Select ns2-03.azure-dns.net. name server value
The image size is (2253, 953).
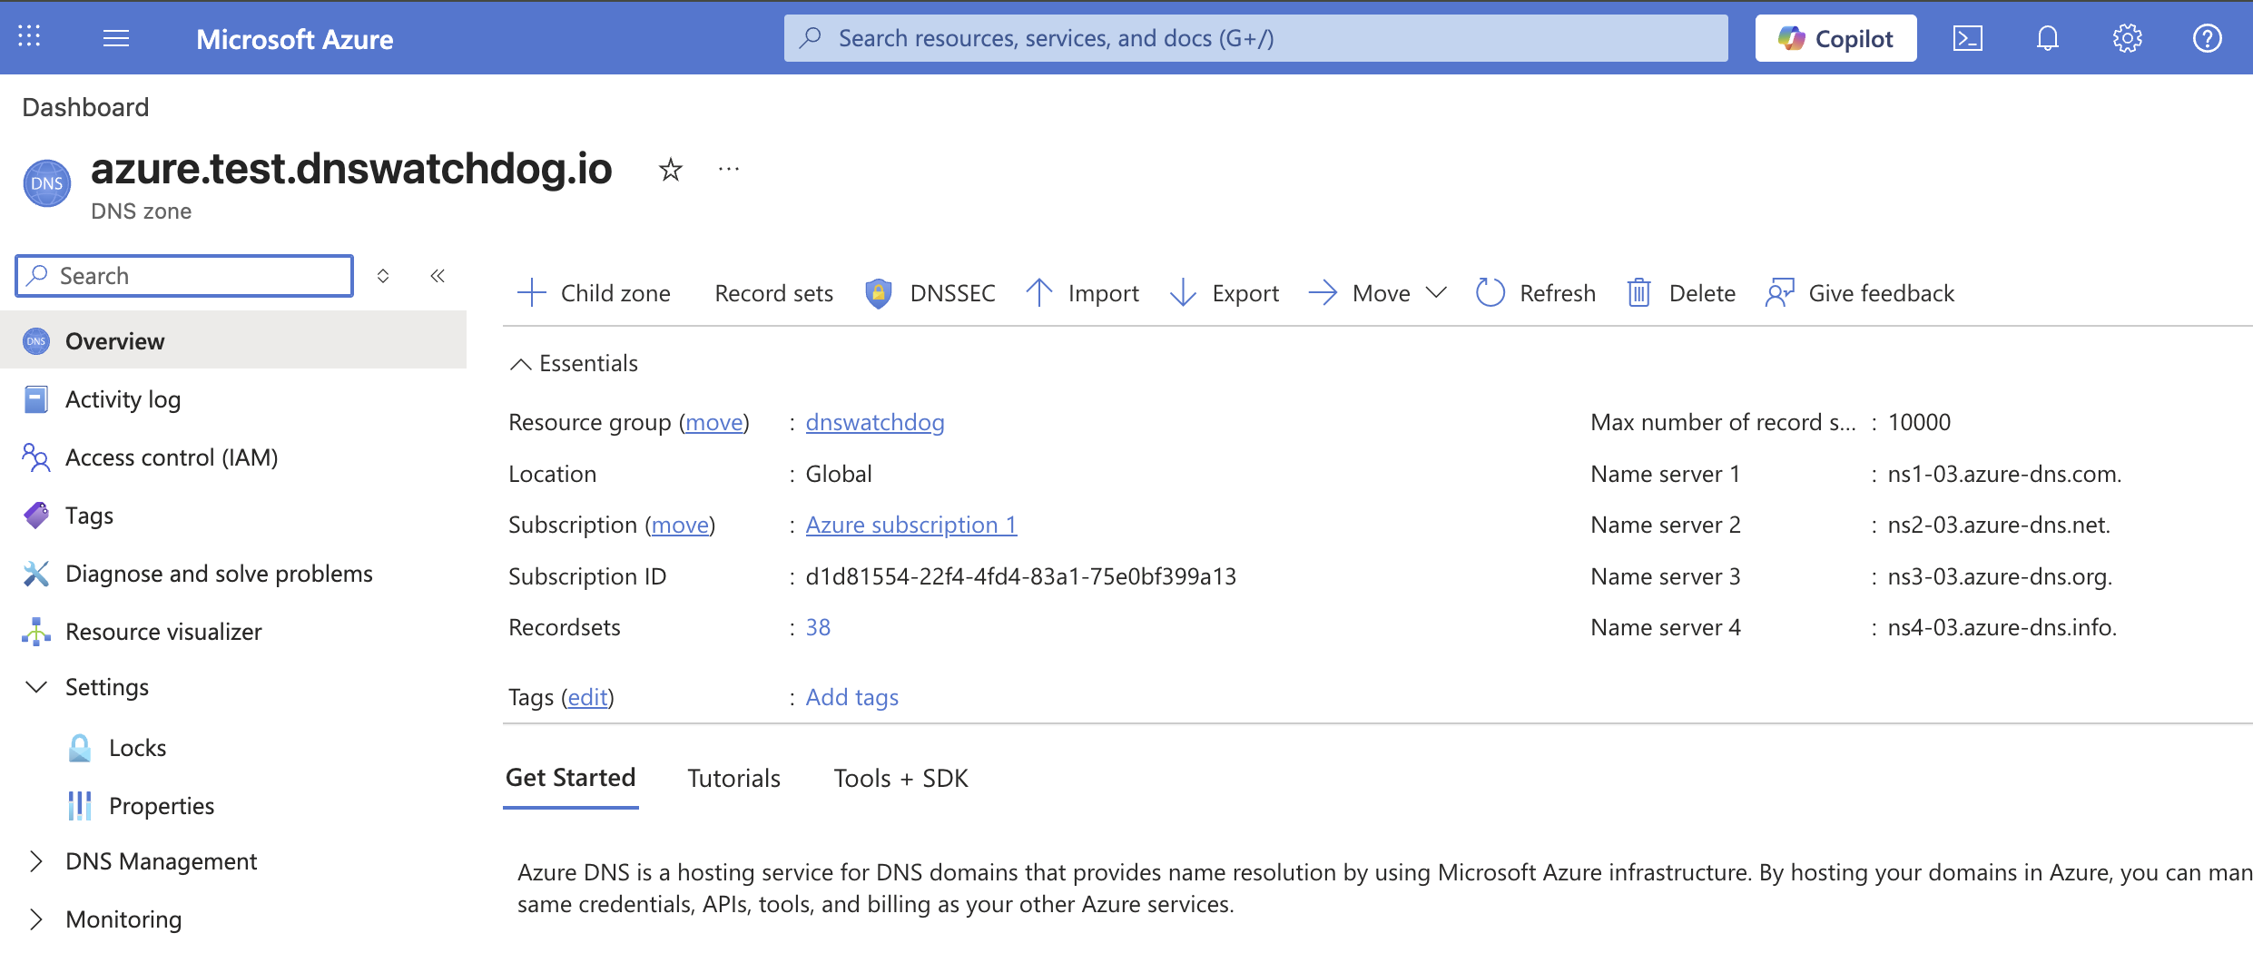(1999, 525)
